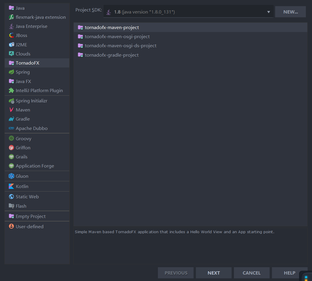Choose Application Forge project type label

tap(35, 166)
